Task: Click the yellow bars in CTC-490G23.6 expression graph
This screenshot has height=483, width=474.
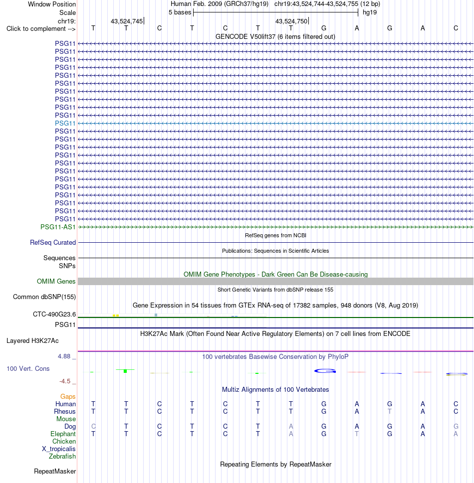Action: [116, 316]
